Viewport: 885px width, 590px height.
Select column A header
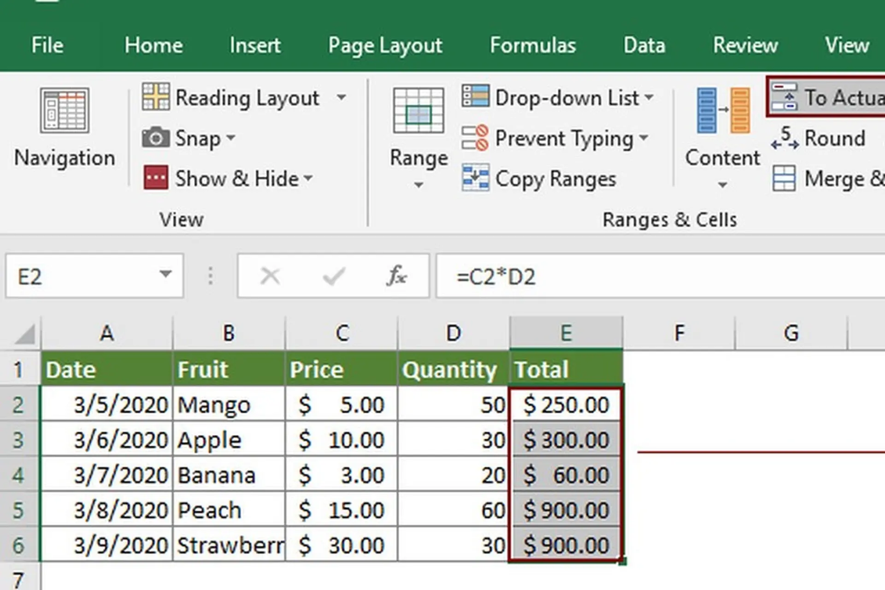click(x=107, y=333)
